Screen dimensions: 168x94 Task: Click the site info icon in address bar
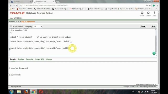(x=21, y=5)
